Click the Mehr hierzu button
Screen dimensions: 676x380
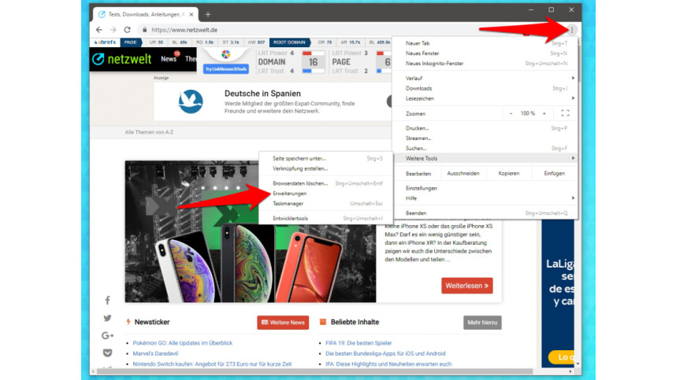pyautogui.click(x=482, y=323)
